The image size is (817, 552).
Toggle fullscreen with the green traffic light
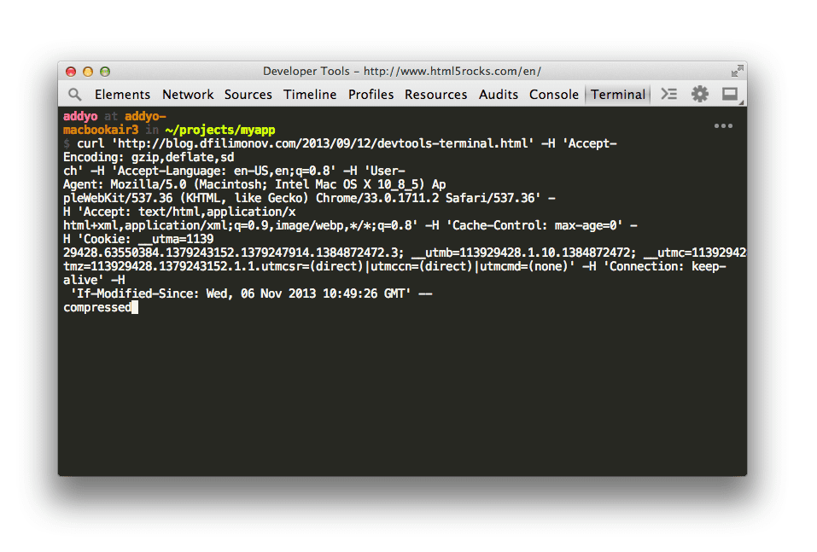[x=104, y=72]
